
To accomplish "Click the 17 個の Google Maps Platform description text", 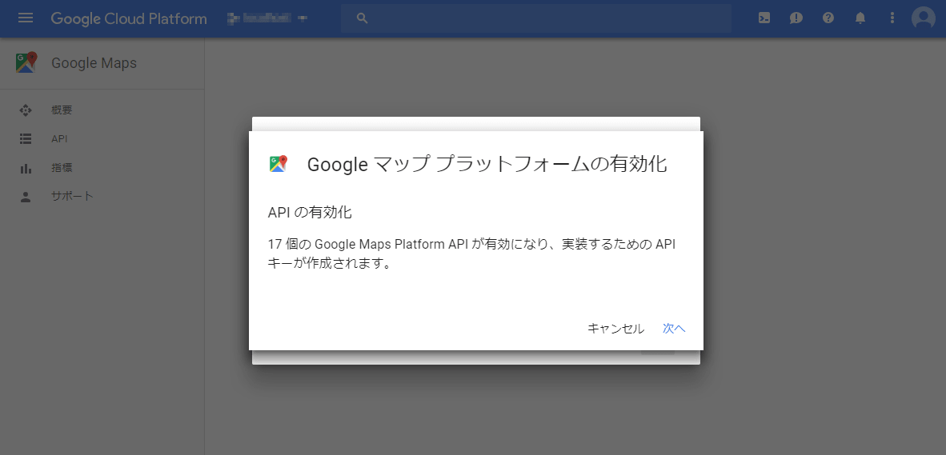I will click(471, 253).
